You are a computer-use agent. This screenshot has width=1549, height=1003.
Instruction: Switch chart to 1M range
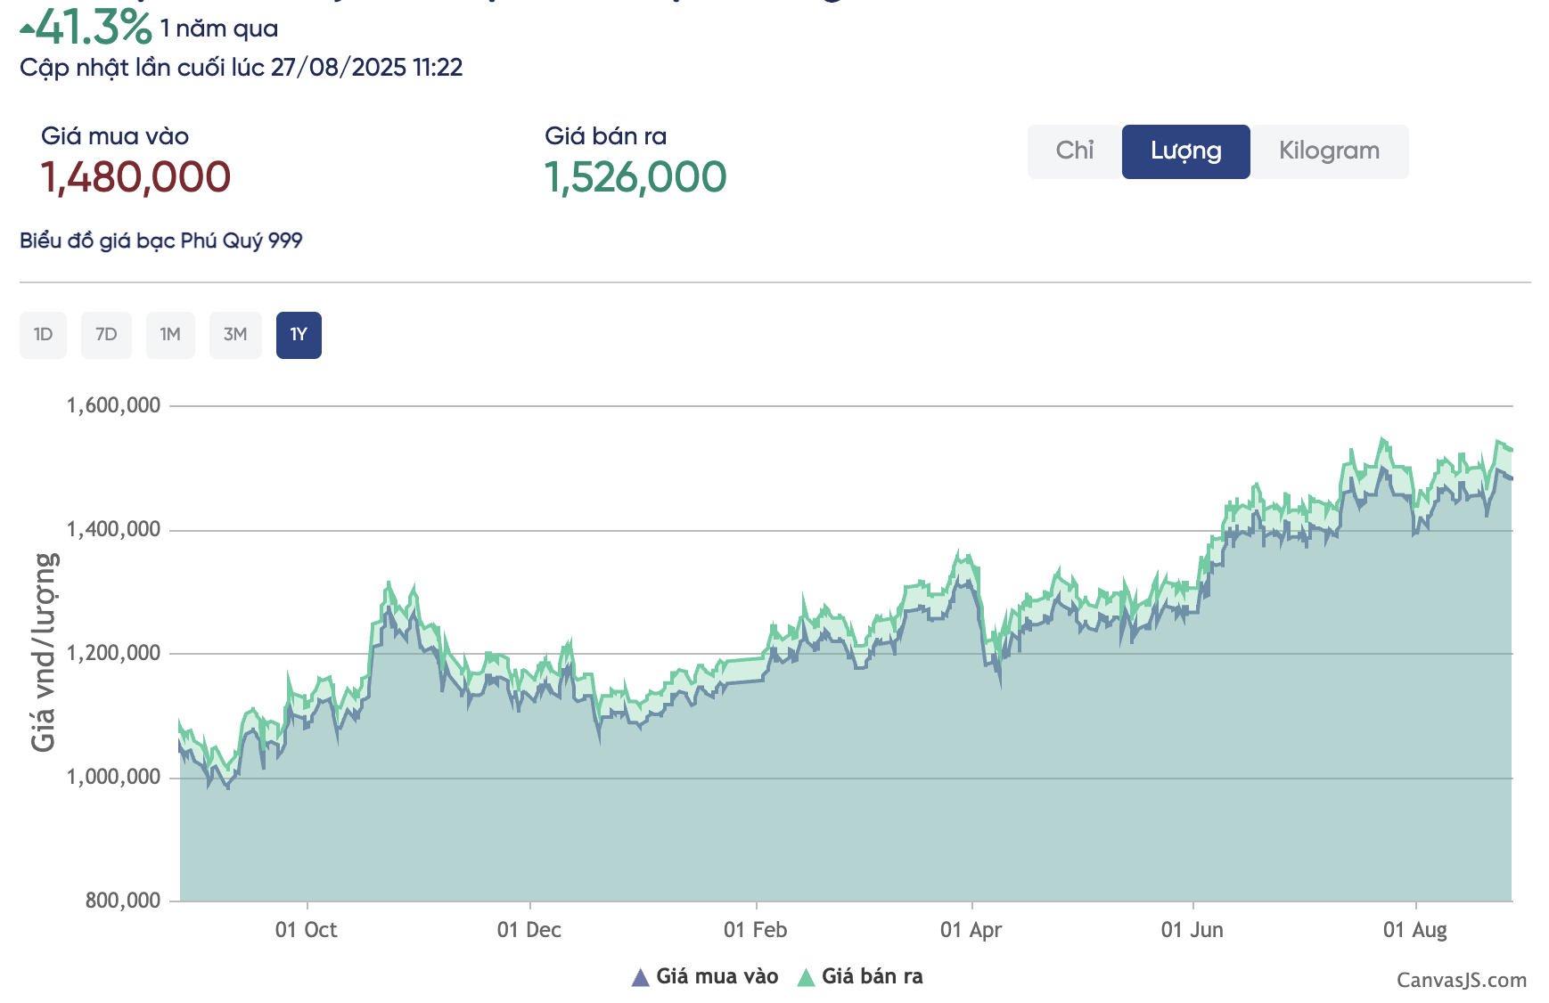click(x=170, y=335)
